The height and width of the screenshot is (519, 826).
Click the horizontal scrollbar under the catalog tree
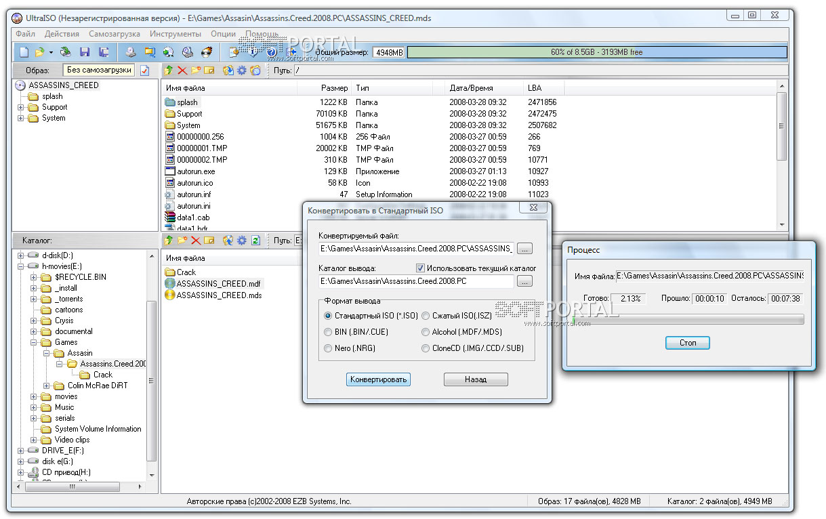(80, 486)
